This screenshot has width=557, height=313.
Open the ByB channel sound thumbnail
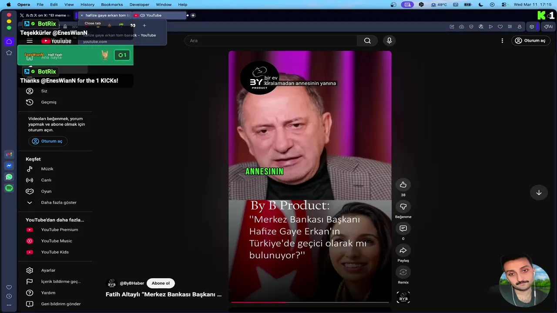(x=403, y=297)
